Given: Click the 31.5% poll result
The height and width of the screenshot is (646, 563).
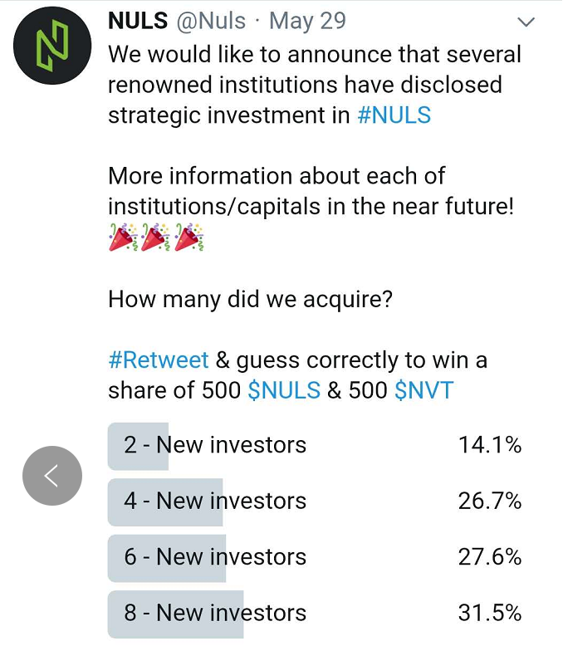Looking at the screenshot, I should coord(490,614).
